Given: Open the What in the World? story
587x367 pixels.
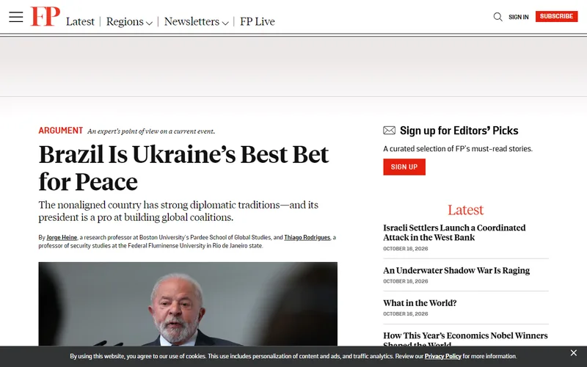Looking at the screenshot, I should (x=420, y=303).
